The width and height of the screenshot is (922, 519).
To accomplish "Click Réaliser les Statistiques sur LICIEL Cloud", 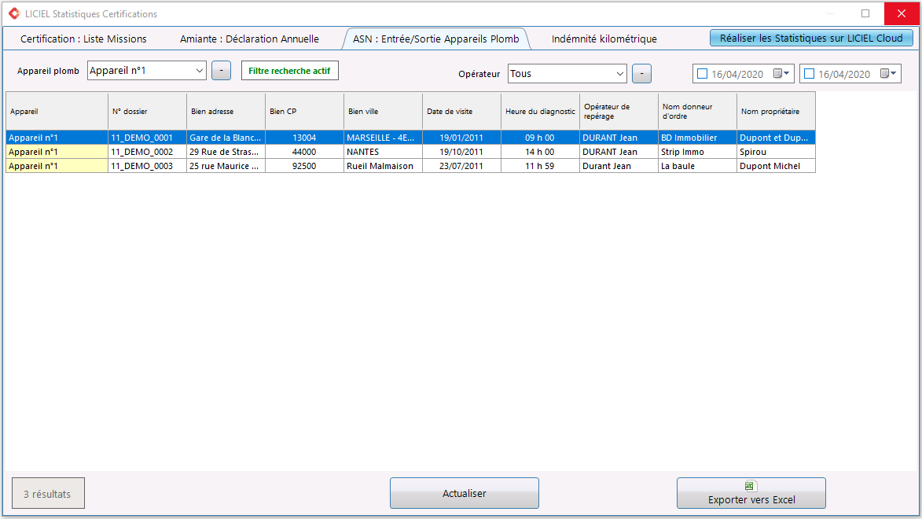I will (811, 39).
